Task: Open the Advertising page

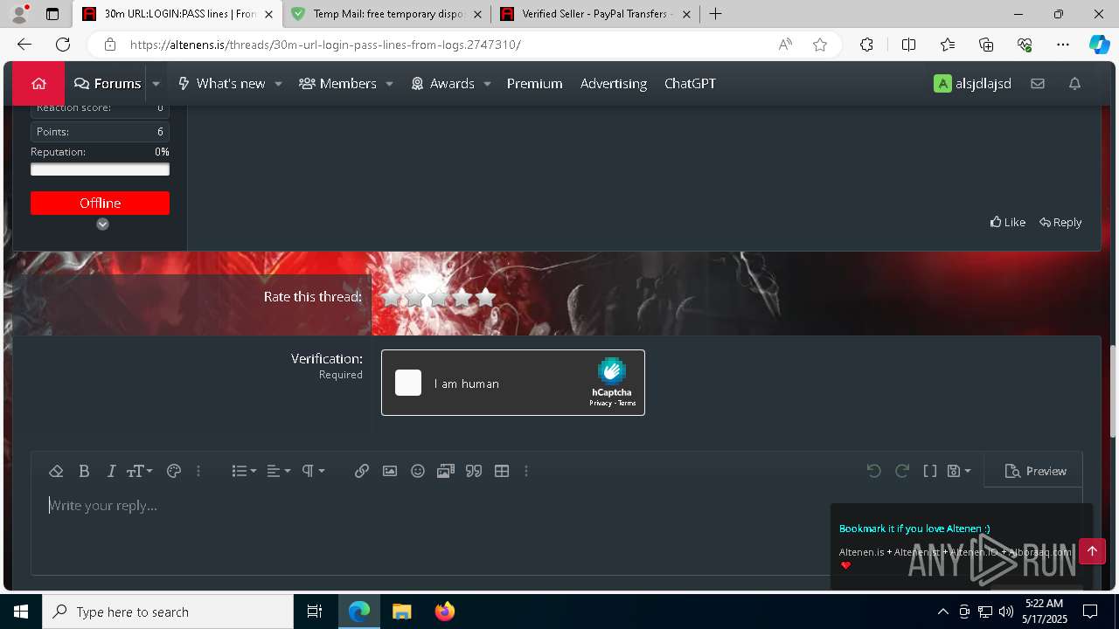Action: tap(614, 84)
